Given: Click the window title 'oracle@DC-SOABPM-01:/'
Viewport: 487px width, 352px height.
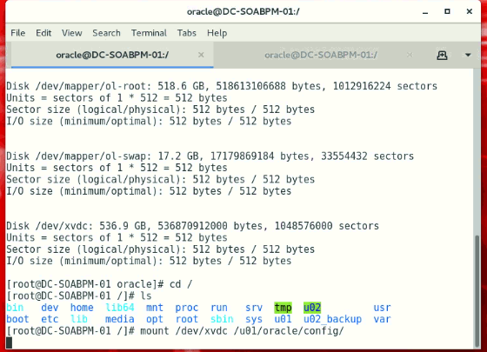Looking at the screenshot, I should tap(243, 12).
